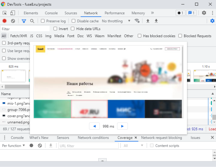The image size is (216, 167).
Task: Click the red record network log button
Action: [4, 21]
